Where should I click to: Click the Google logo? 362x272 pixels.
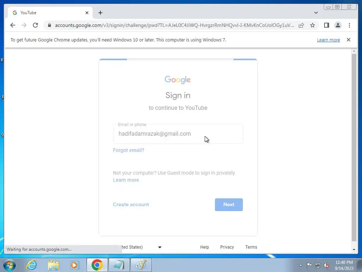tap(177, 80)
